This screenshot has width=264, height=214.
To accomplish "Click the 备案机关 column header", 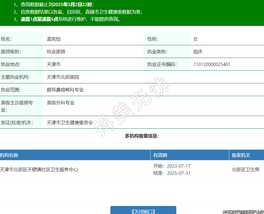I will click(x=241, y=155).
